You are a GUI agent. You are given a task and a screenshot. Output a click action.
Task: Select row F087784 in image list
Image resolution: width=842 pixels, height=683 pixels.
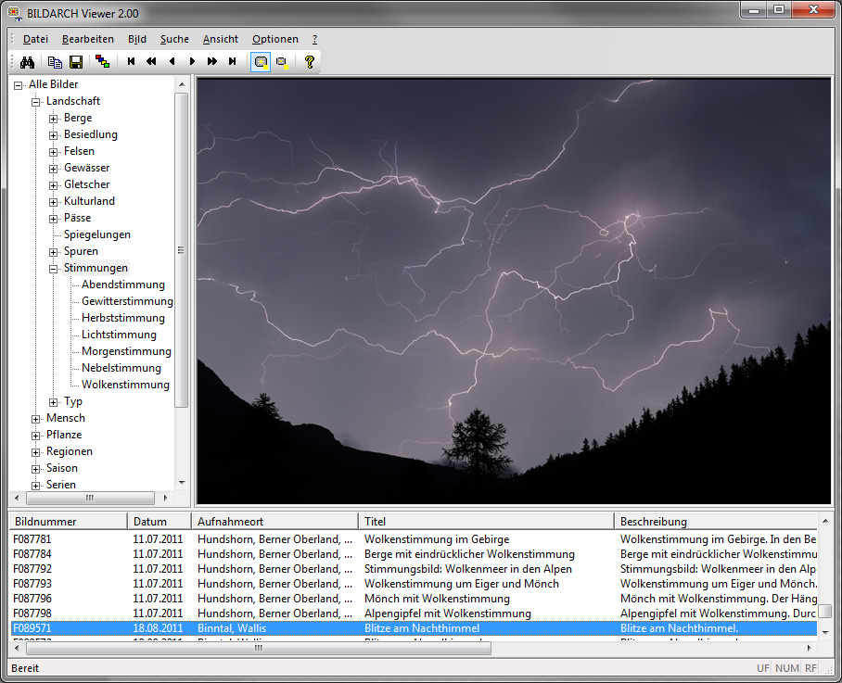point(414,554)
